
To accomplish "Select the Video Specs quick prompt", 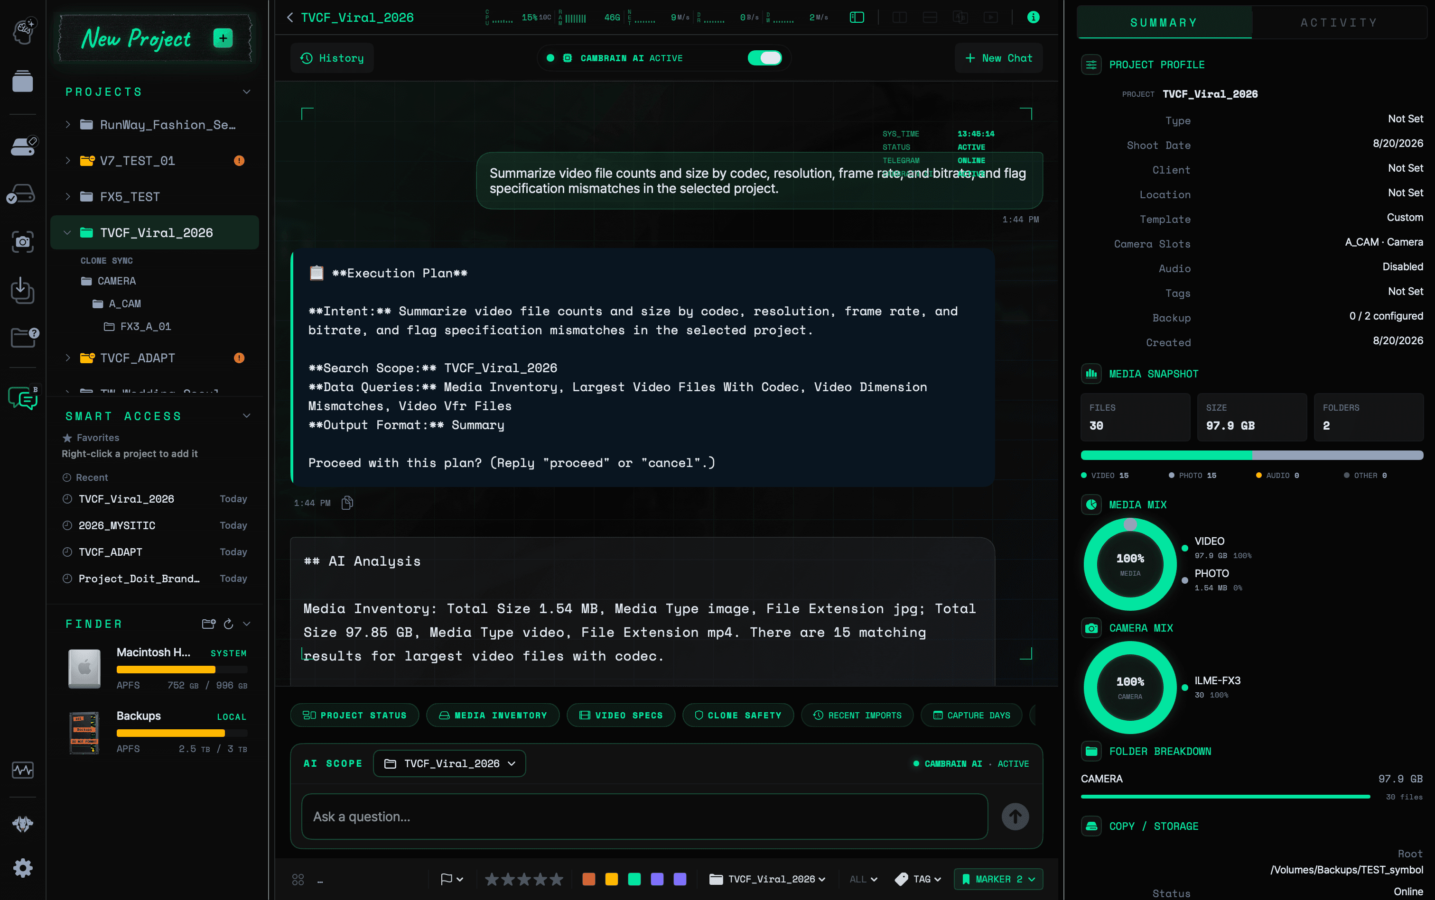I will (621, 715).
